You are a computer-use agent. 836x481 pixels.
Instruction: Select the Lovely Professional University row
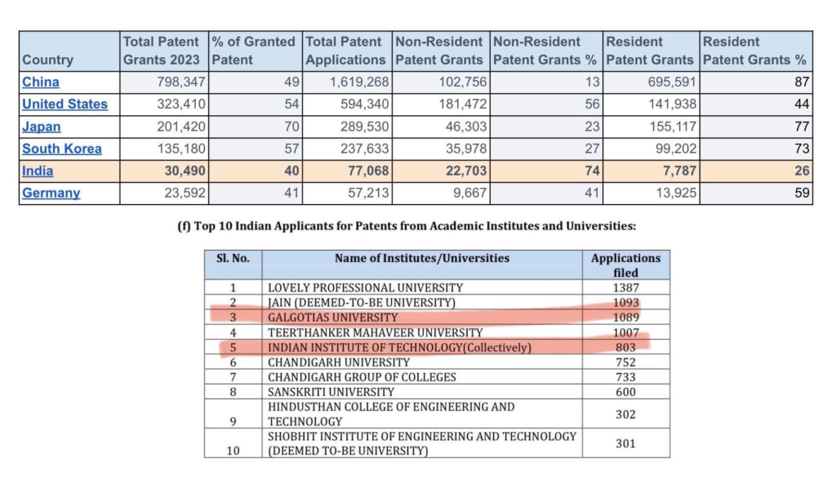365,287
